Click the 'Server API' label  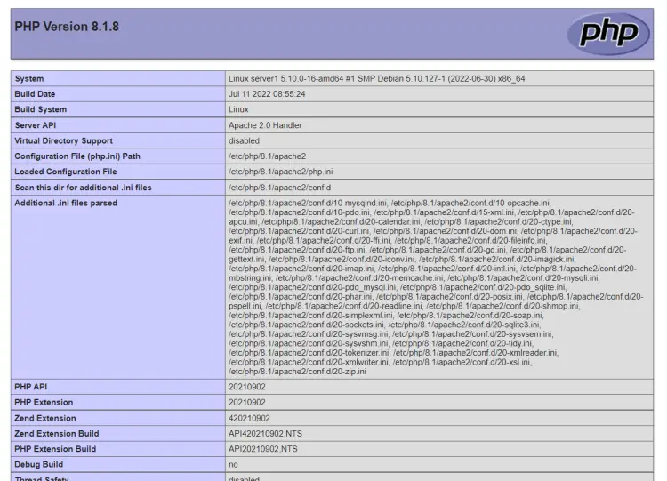click(x=36, y=125)
